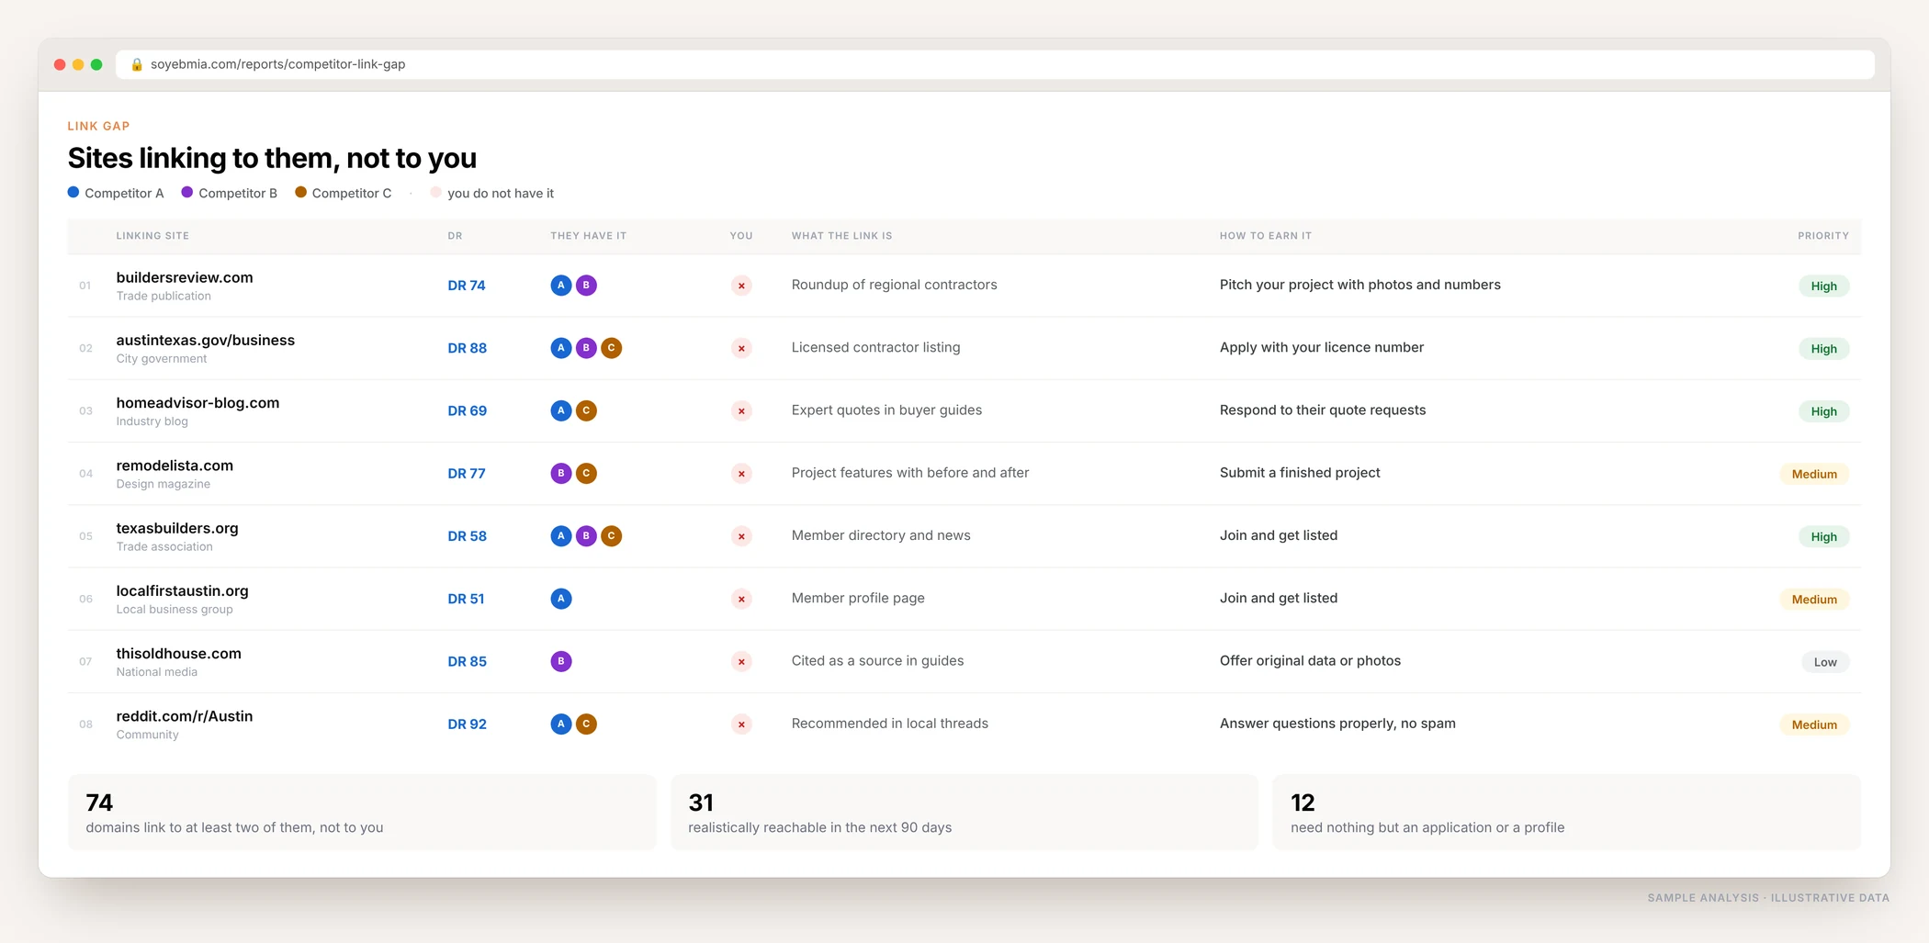Click the LINKING SITE column header
The width and height of the screenshot is (1929, 943).
coord(152,236)
